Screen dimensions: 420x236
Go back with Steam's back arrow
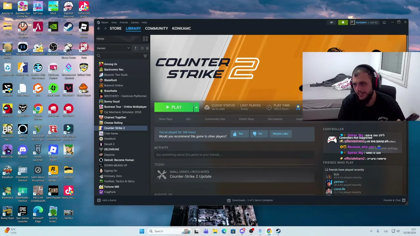[x=99, y=29]
